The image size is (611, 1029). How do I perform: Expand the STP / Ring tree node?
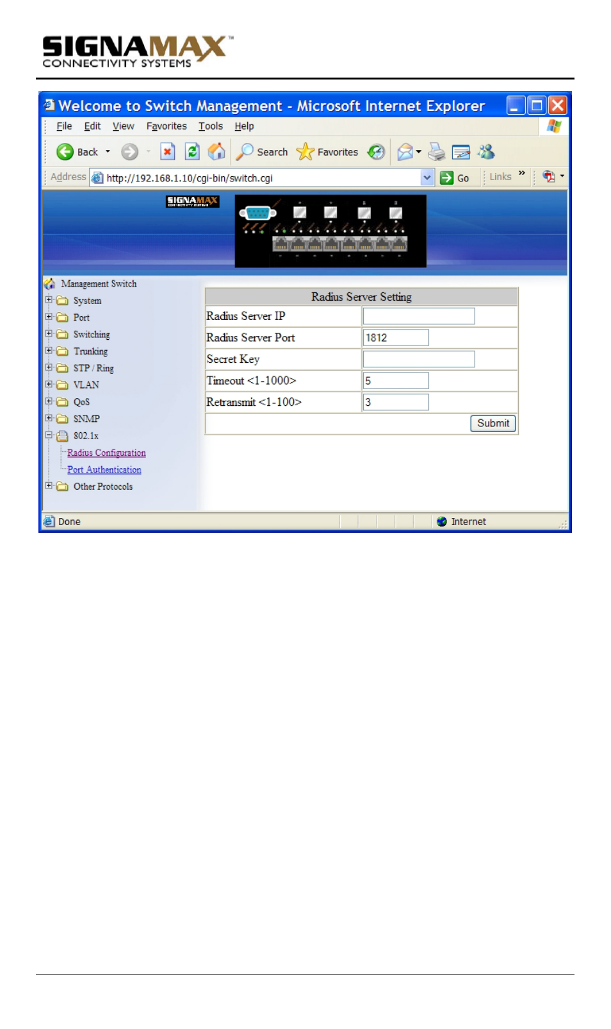click(x=49, y=367)
